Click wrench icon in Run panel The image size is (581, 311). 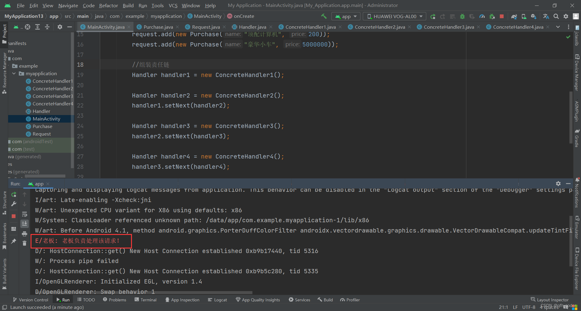[x=14, y=204]
